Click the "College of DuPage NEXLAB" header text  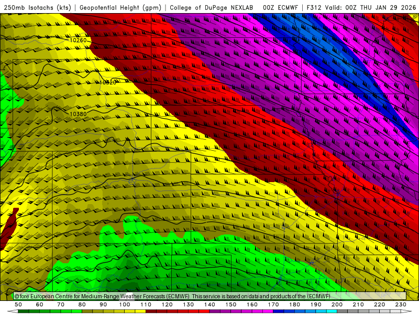point(211,8)
